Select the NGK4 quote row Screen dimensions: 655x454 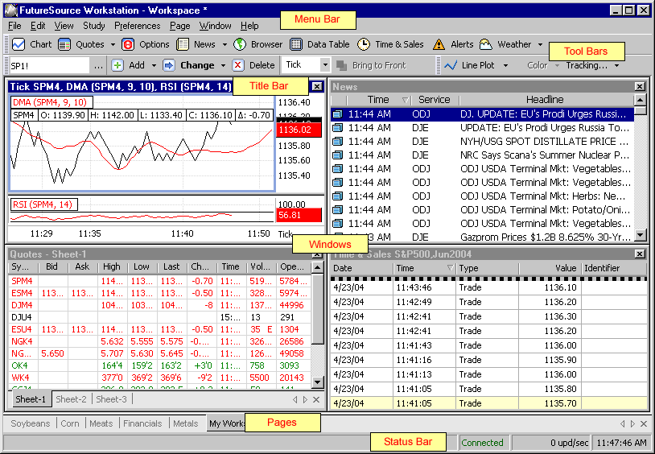pyautogui.click(x=159, y=341)
